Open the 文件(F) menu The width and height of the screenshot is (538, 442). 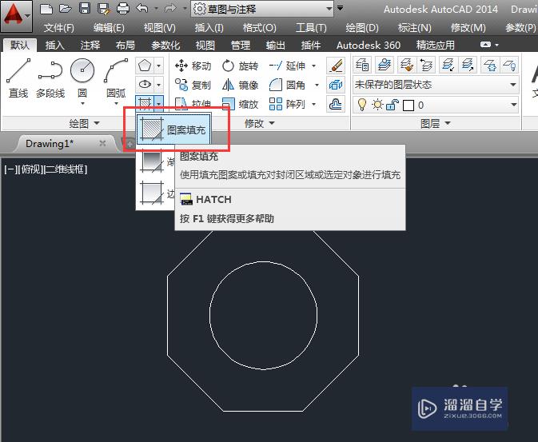pyautogui.click(x=58, y=27)
